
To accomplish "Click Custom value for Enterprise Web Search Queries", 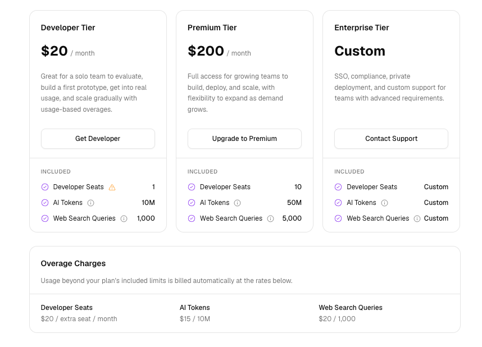I will coord(436,218).
